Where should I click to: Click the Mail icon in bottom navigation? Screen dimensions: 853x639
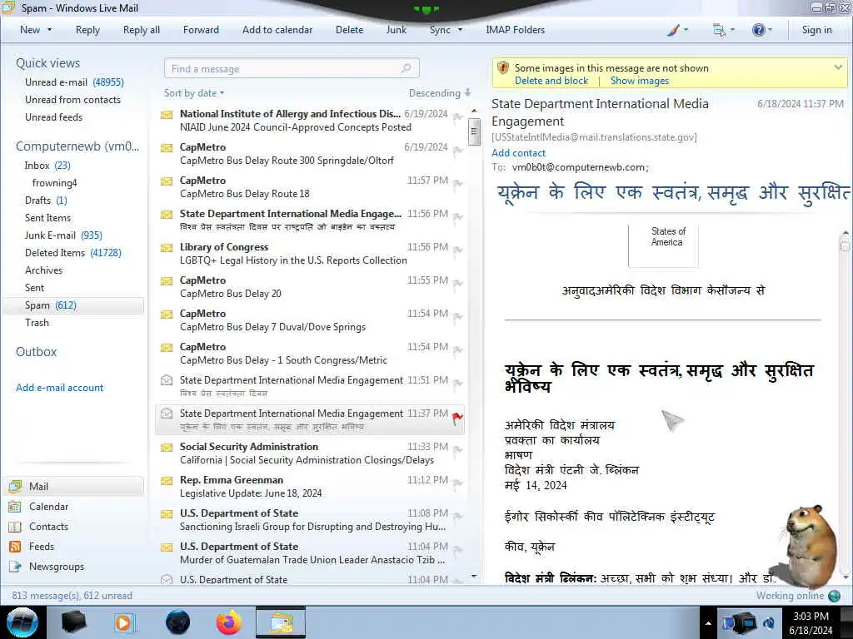click(15, 486)
